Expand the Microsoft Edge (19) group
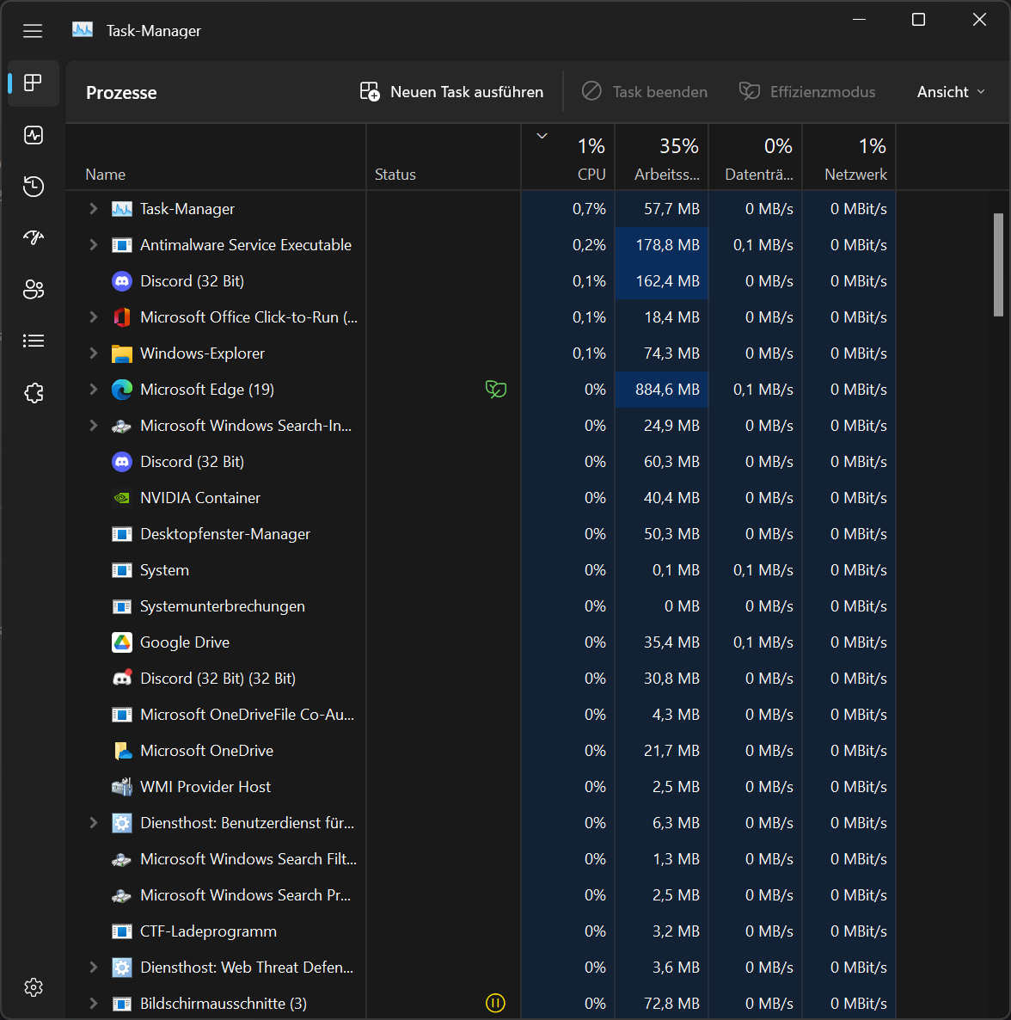Screen dimensions: 1011x1020 click(93, 389)
